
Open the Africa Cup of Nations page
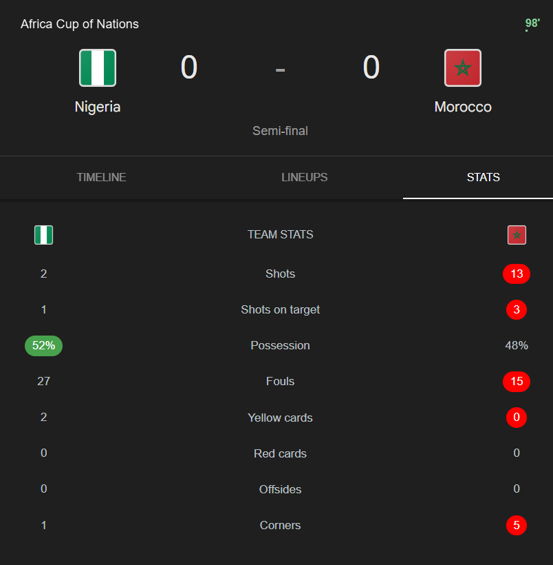pos(79,23)
